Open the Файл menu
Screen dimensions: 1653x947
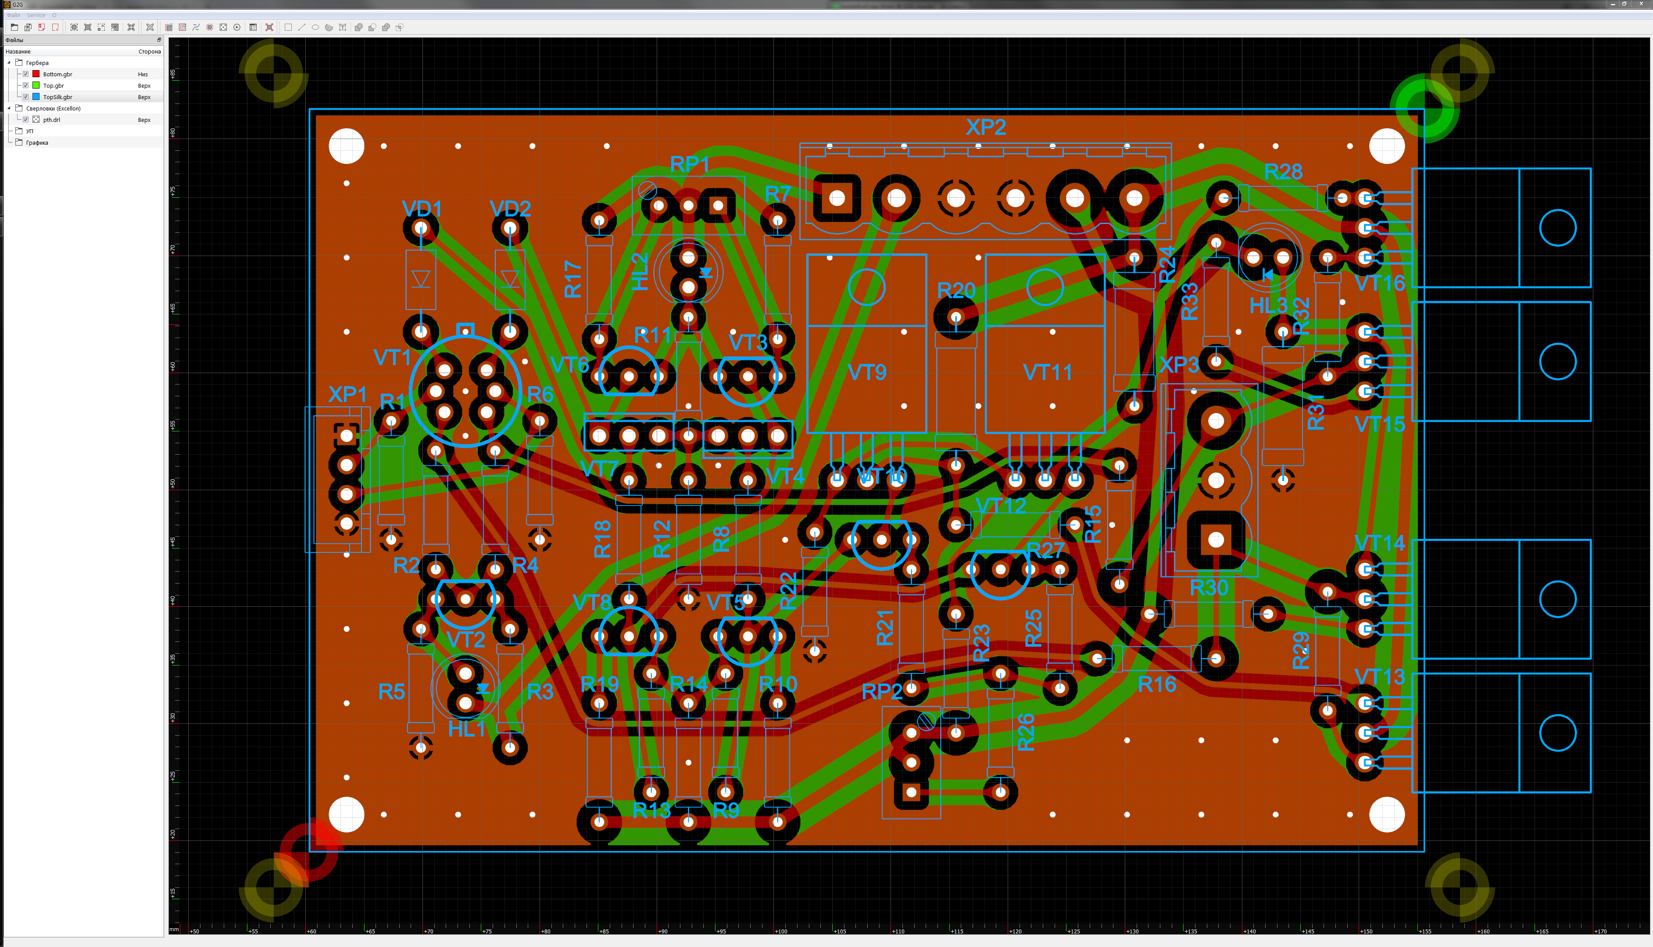pos(14,15)
